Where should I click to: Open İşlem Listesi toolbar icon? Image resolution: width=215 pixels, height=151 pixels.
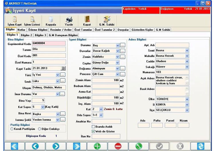pyautogui.click(x=32, y=21)
